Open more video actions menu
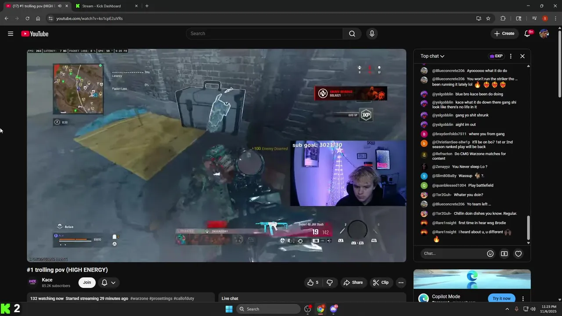The height and width of the screenshot is (316, 562). [401, 283]
